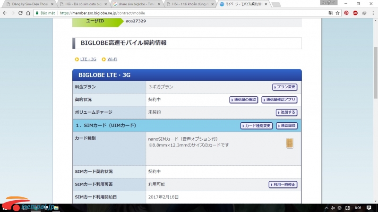Click the input language tray icon

point(347,208)
